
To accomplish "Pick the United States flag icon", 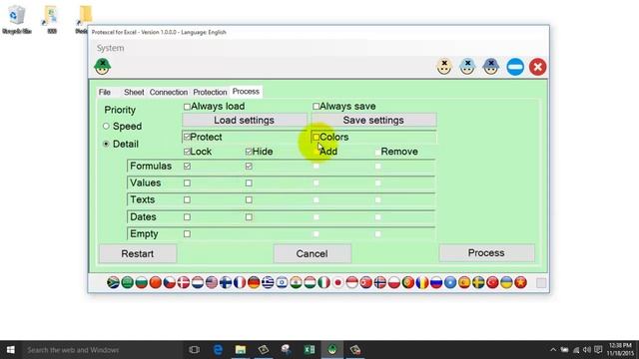I will 212,282.
